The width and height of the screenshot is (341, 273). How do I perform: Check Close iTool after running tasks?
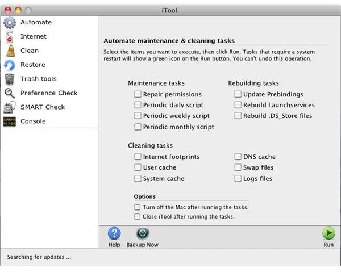point(137,217)
